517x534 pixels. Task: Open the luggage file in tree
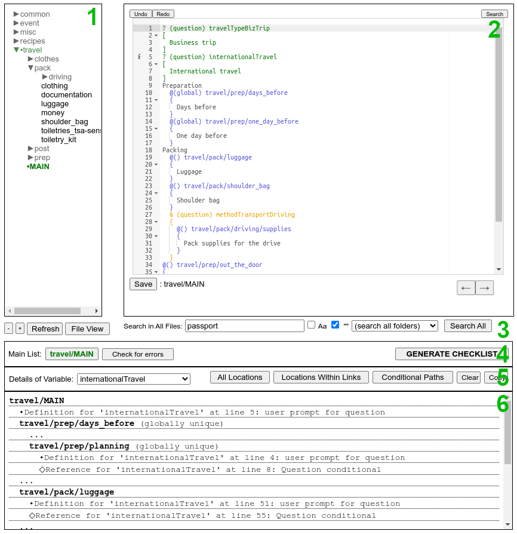pos(55,104)
